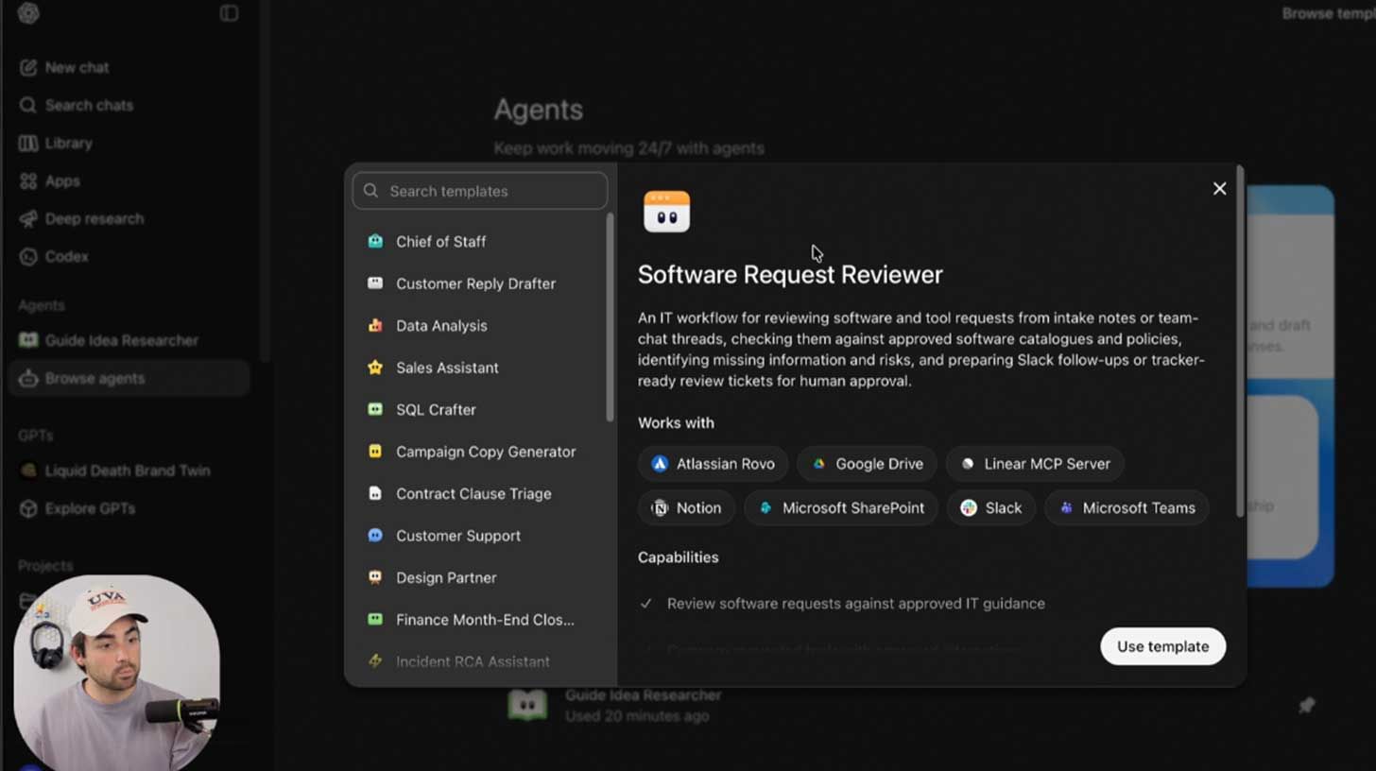Click the Use template button
This screenshot has height=771, width=1376.
(1162, 646)
